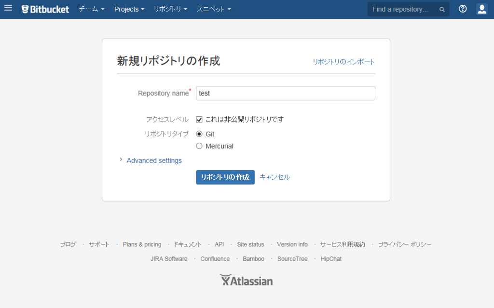The width and height of the screenshot is (494, 308).
Task: Open the スニペット dropdown menu
Action: click(214, 9)
